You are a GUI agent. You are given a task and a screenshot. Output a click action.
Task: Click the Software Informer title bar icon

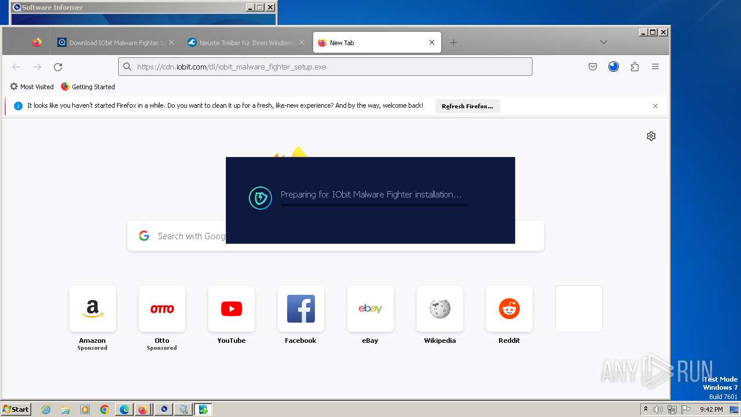pyautogui.click(x=17, y=8)
